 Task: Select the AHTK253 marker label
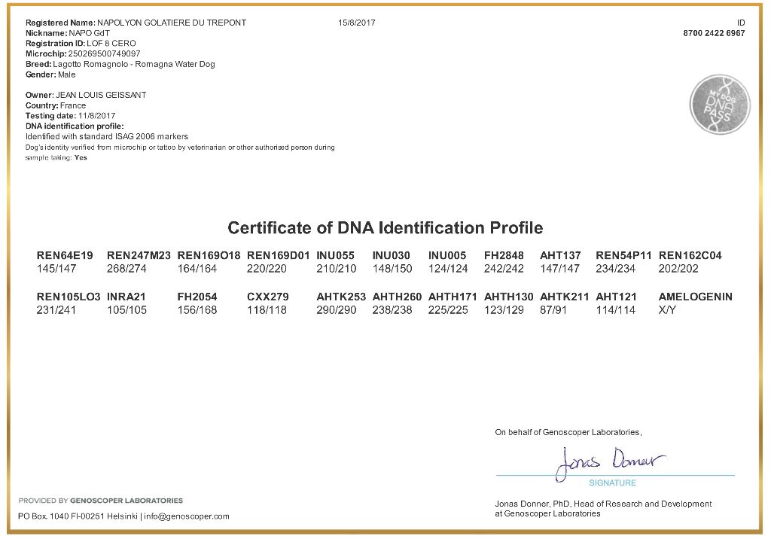(x=341, y=297)
